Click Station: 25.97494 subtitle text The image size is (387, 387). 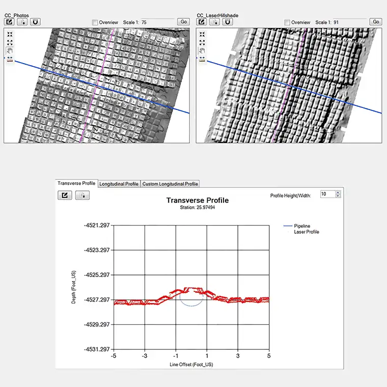pyautogui.click(x=198, y=207)
